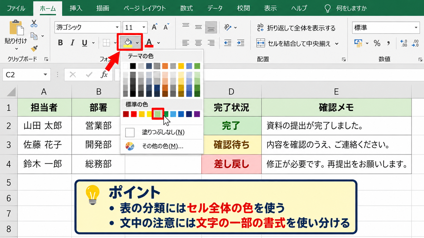The width and height of the screenshot is (424, 238).
Task: Click the Fill Color bucket icon
Action: [x=128, y=42]
